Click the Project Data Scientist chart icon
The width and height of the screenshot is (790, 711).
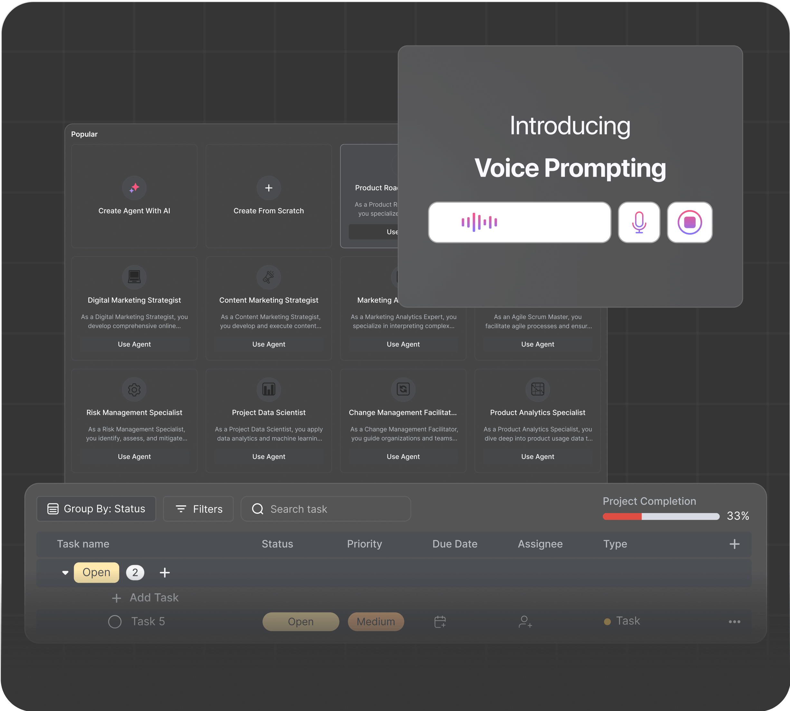click(269, 389)
